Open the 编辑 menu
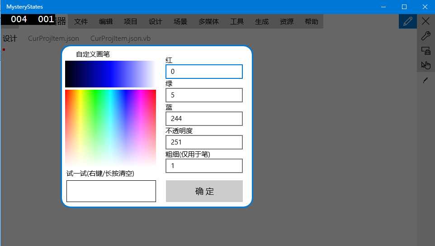Viewport: 435px width, 246px height. [x=106, y=21]
